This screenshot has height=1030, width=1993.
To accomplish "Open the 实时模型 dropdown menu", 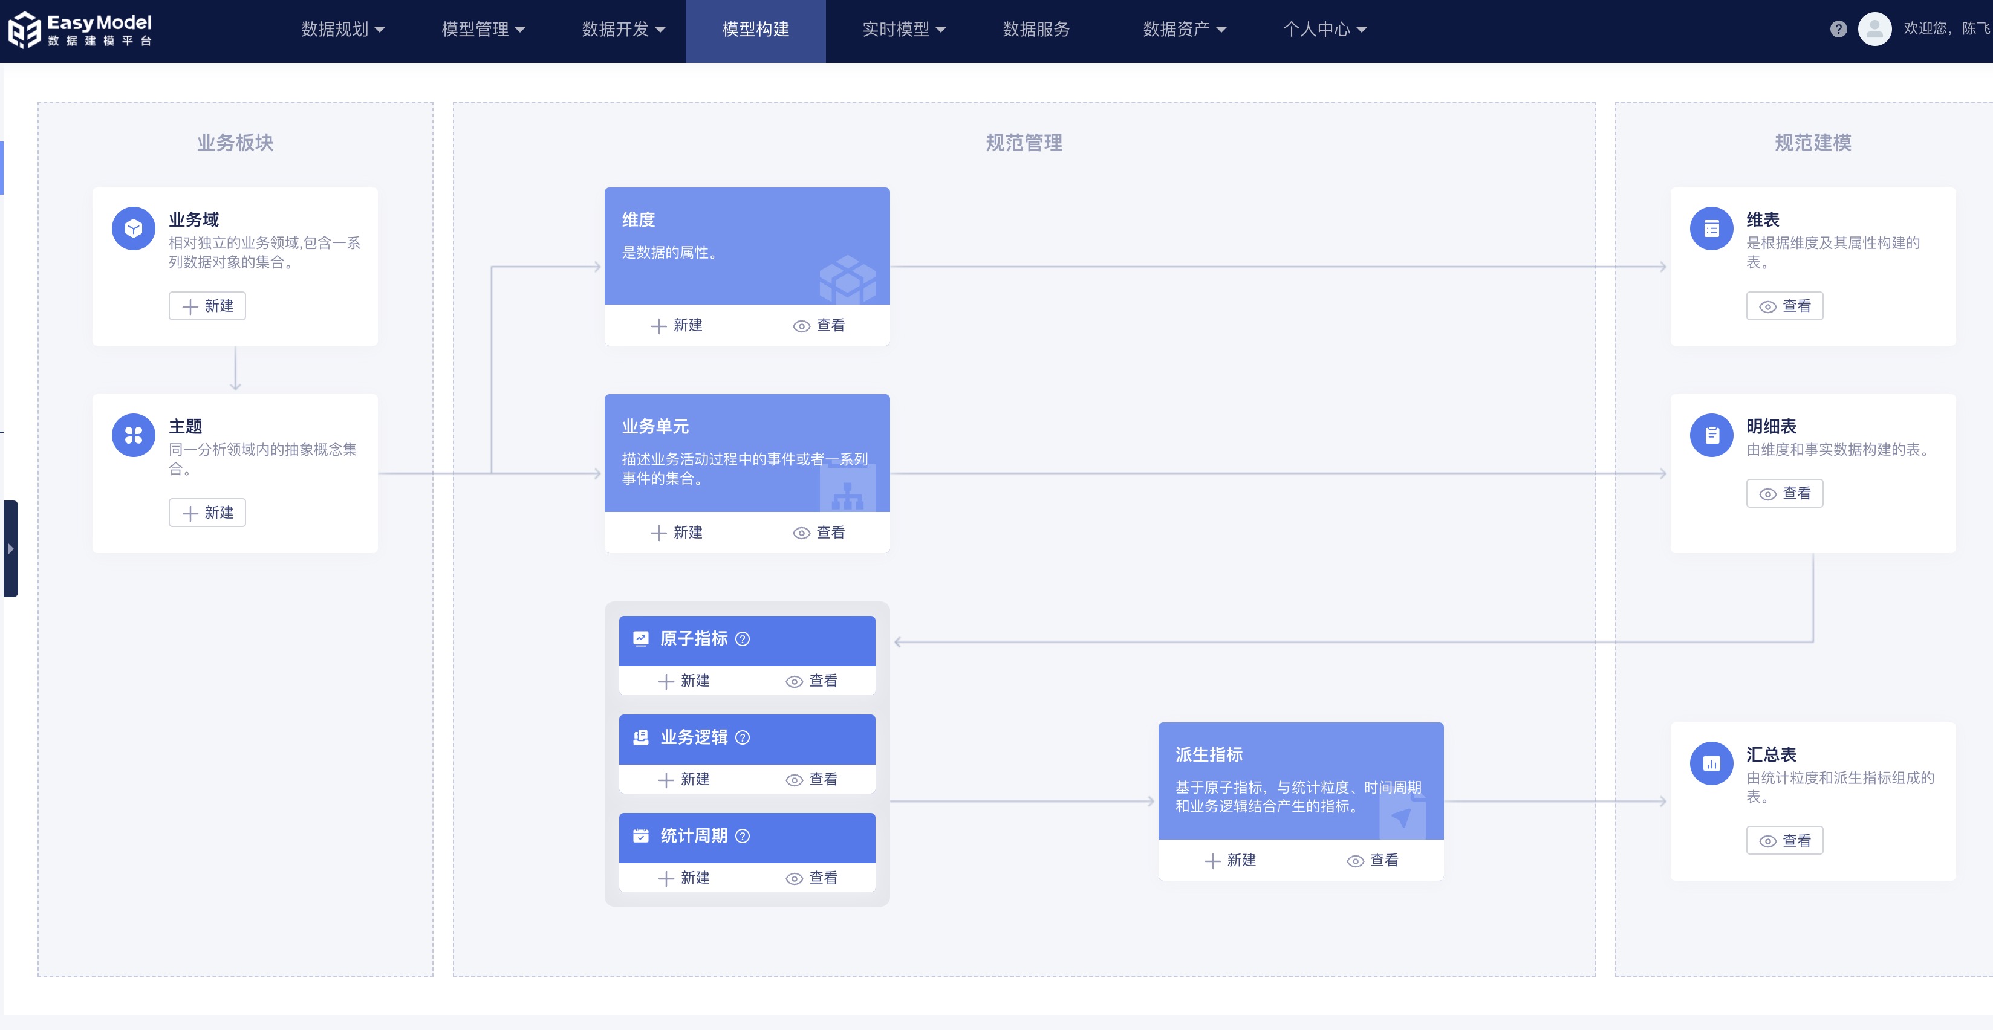I will coord(905,30).
